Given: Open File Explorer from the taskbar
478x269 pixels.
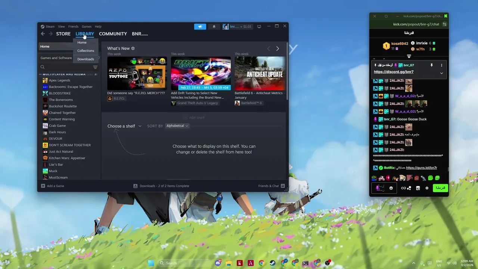Looking at the screenshot, I should coord(229,263).
